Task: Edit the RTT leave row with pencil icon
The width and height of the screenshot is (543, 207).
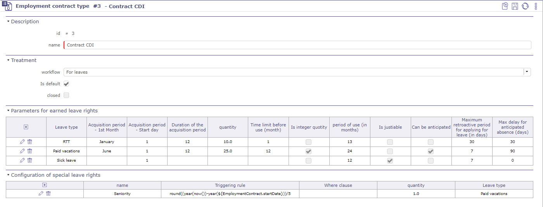Action: (x=22, y=142)
